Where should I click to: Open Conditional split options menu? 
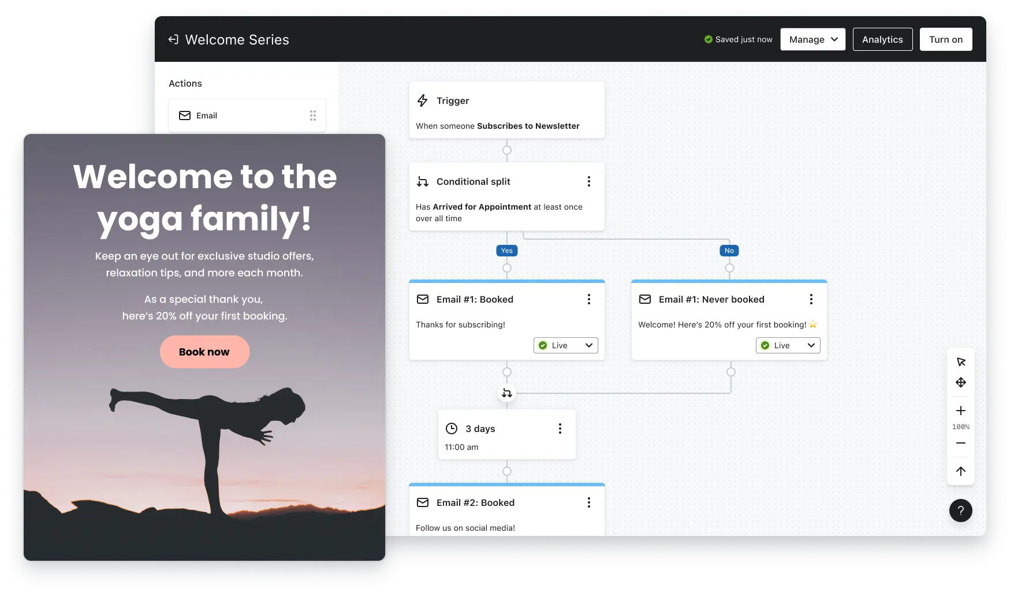tap(588, 181)
